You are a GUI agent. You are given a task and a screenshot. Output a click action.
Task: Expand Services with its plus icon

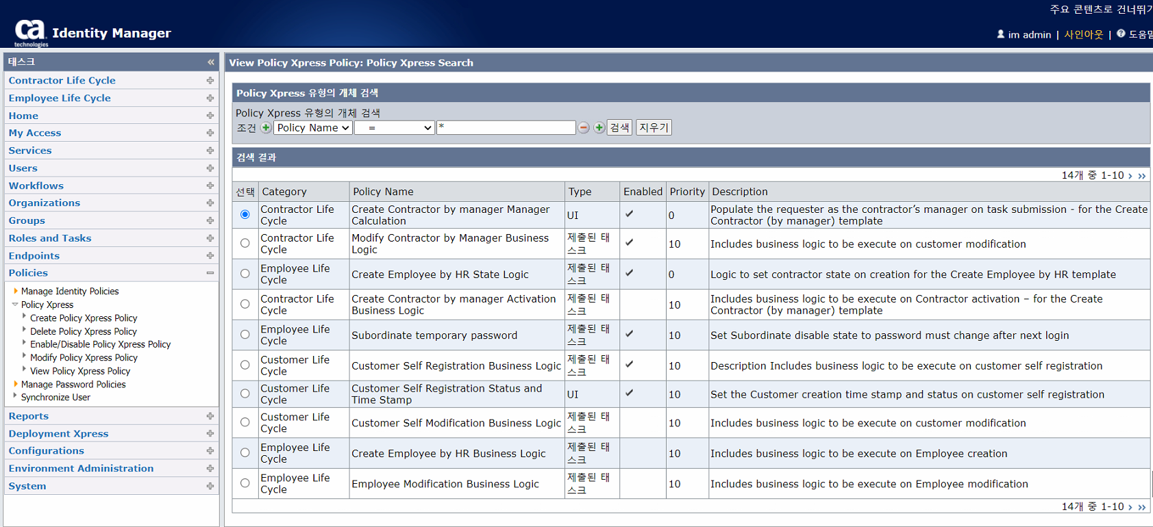pyautogui.click(x=210, y=151)
